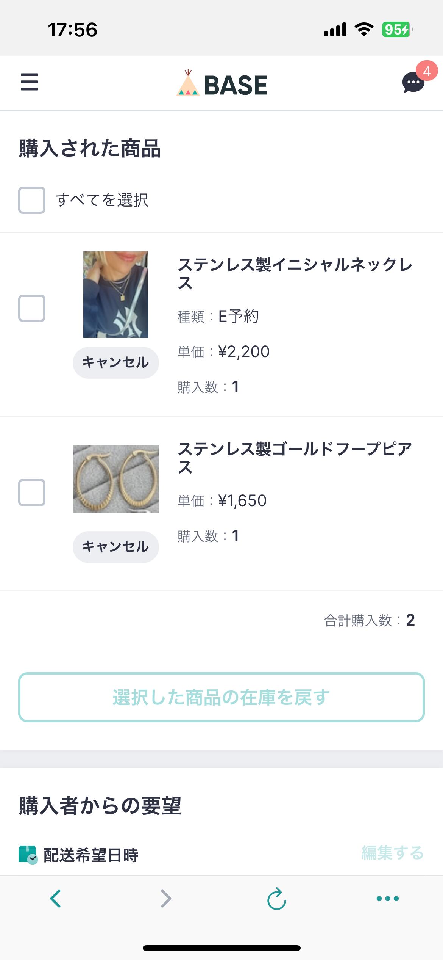Tap the ステンレス製ゴールドフープピアス product title

[x=295, y=458]
